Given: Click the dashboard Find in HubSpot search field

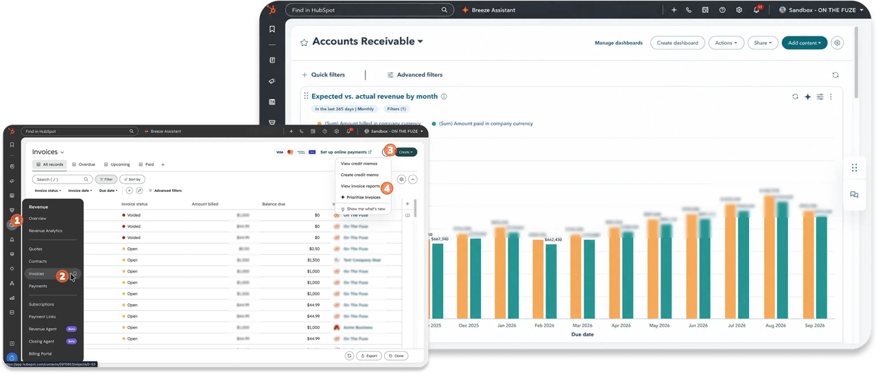Looking at the screenshot, I should point(369,10).
